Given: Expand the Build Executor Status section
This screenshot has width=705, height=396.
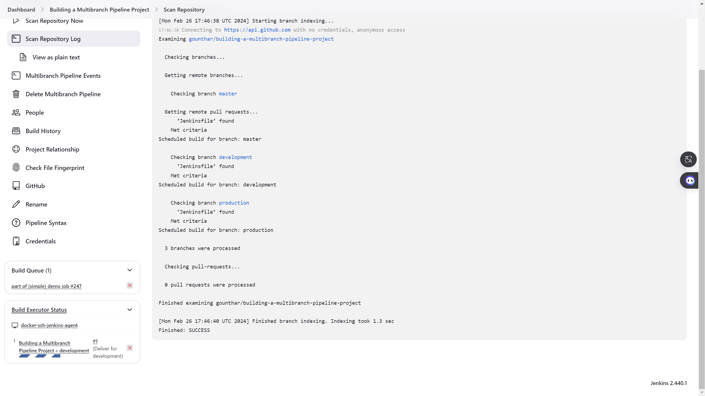Looking at the screenshot, I should tap(130, 309).
